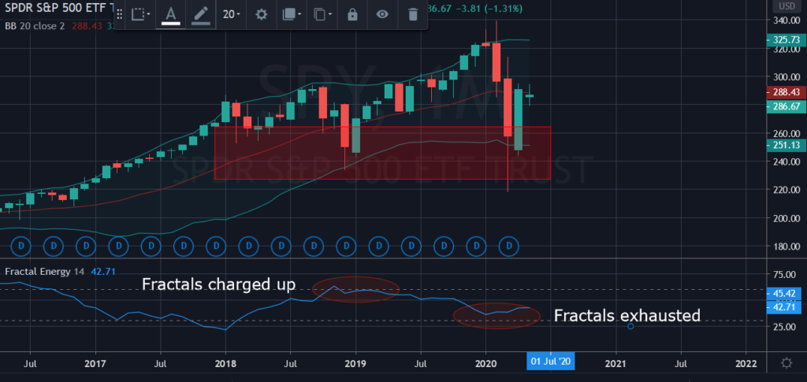Click the 286.67 last price label
This screenshot has width=807, height=382.
pyautogui.click(x=786, y=106)
